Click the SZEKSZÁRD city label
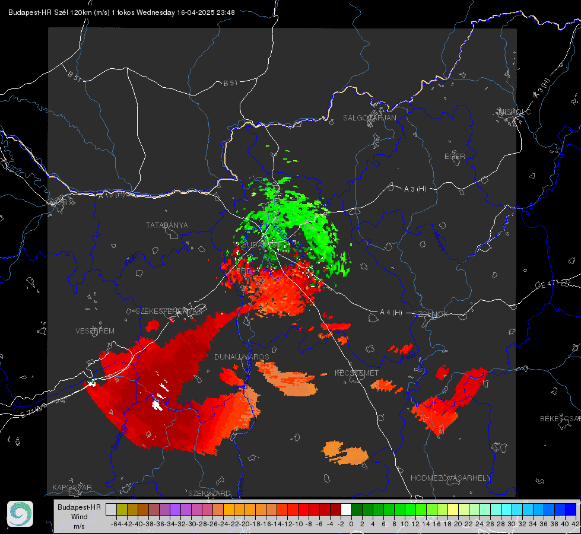Viewport: 581px width, 534px height. click(x=209, y=493)
